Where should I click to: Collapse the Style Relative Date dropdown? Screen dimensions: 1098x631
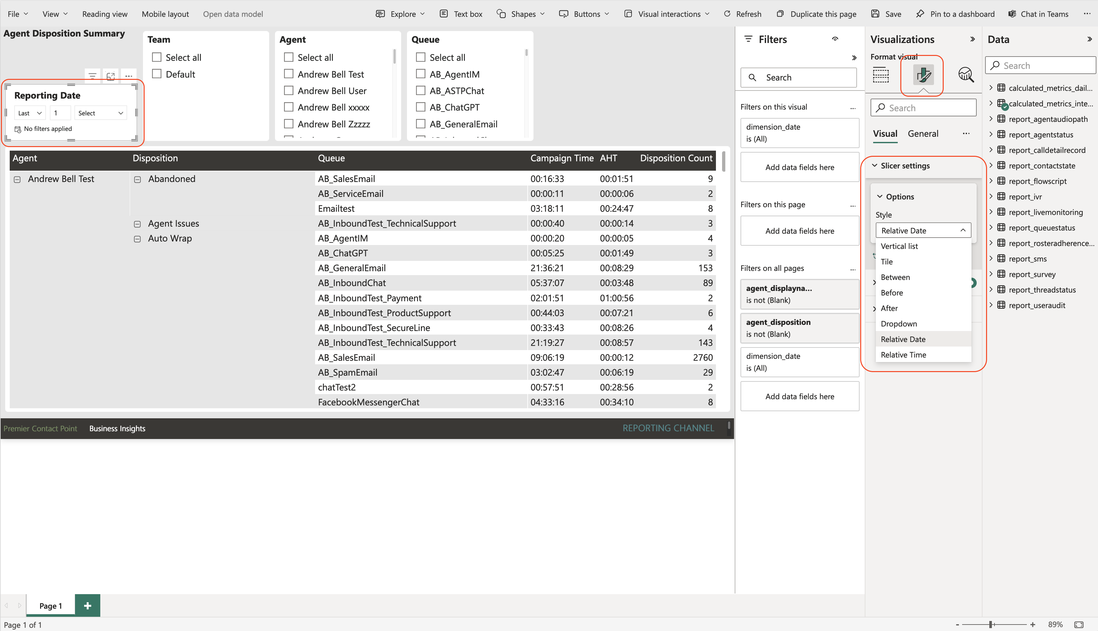click(923, 230)
